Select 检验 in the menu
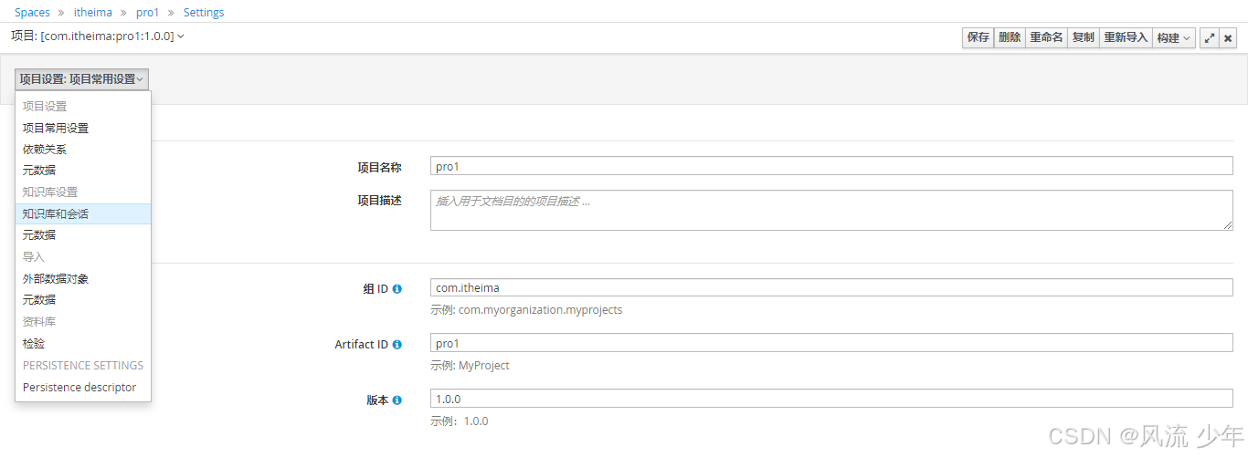 [83, 344]
